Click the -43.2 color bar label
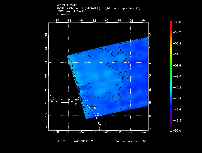The height and width of the screenshot is (153, 202). pos(177,88)
